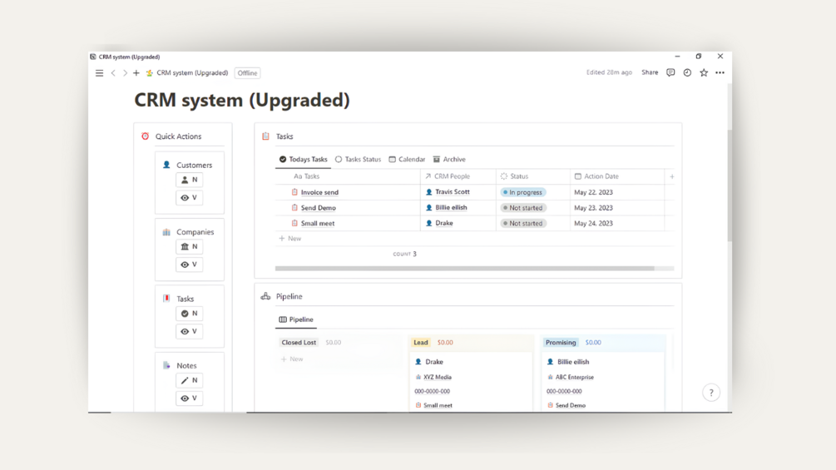Click the Tasks table horizontal scrollbar
Viewport: 836px width, 470px height.
pos(464,269)
